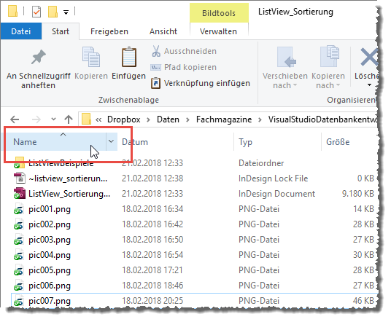Click the quick access new folder icon

(x=53, y=12)
